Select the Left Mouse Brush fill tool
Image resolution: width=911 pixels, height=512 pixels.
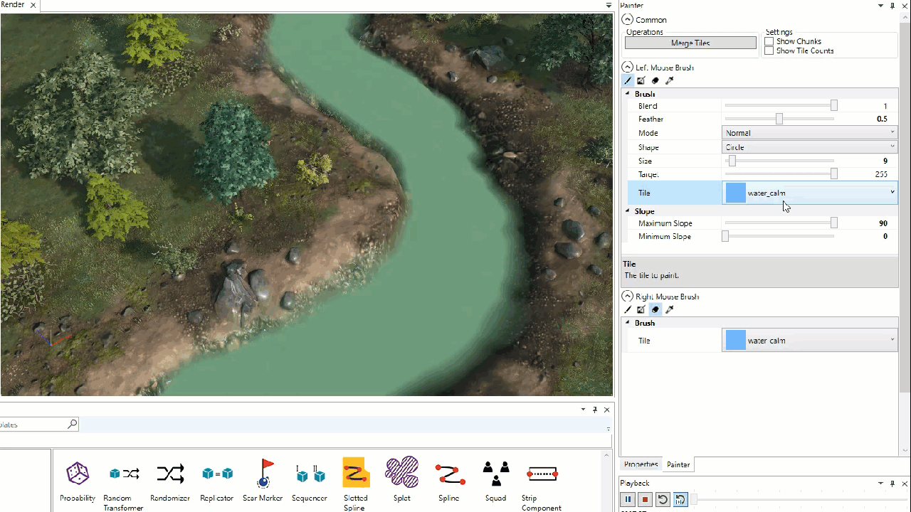[x=641, y=81]
